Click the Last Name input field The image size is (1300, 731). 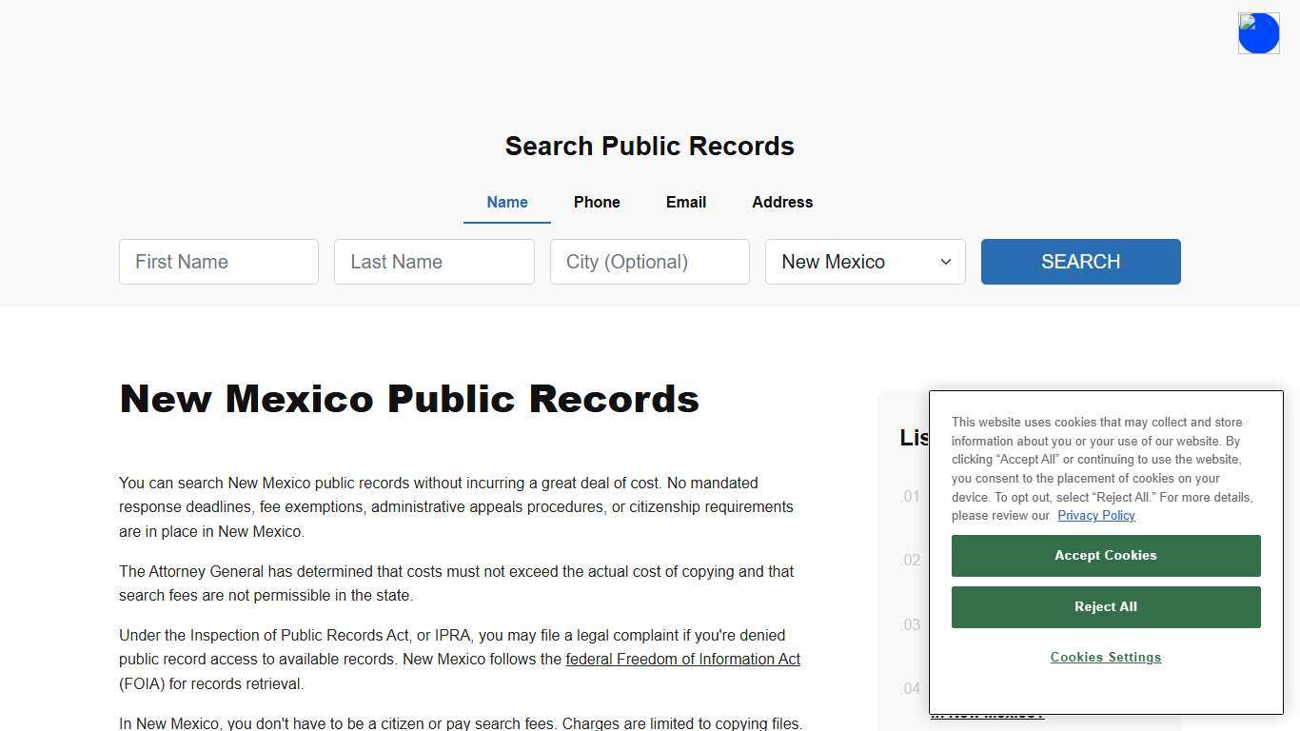coord(434,262)
